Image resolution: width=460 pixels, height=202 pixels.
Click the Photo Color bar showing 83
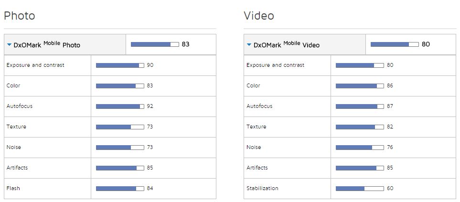pos(120,86)
